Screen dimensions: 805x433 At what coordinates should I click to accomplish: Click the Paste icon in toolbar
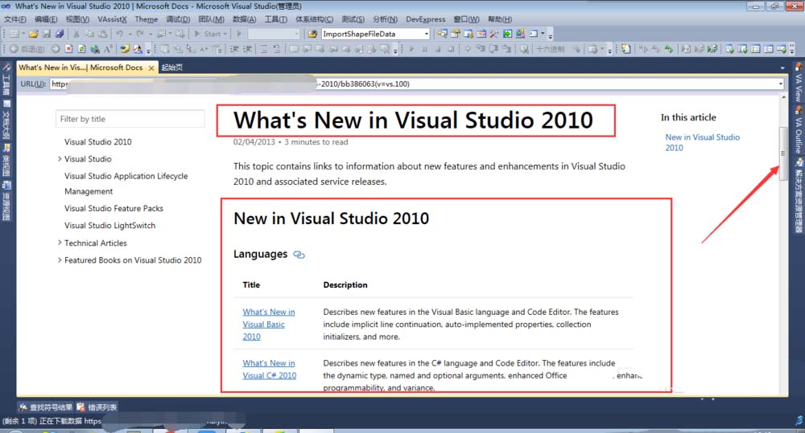click(103, 34)
